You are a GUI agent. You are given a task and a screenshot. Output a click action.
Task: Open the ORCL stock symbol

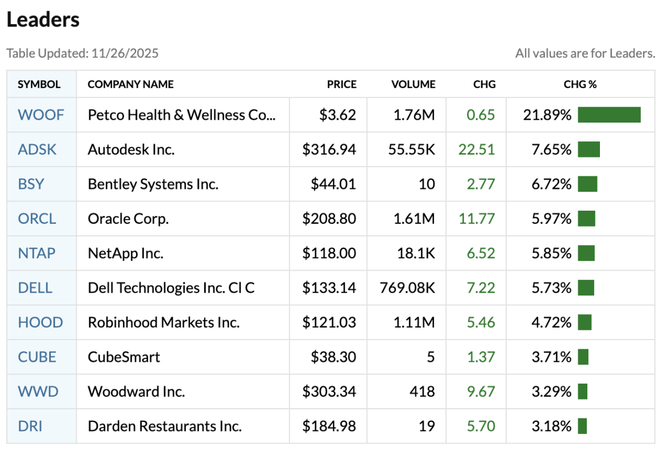[x=37, y=219]
